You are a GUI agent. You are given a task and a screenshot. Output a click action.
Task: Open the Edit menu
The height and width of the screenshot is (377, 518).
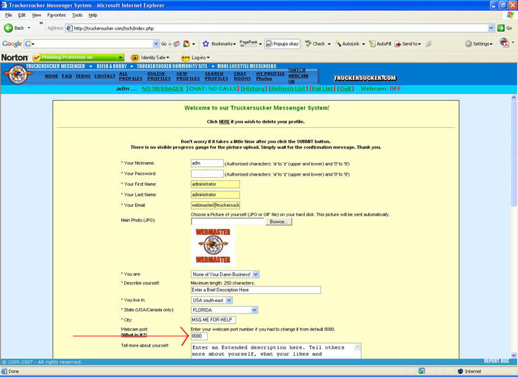tap(22, 16)
